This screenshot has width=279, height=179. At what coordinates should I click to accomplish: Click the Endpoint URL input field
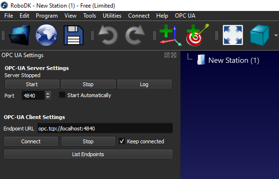105,128
